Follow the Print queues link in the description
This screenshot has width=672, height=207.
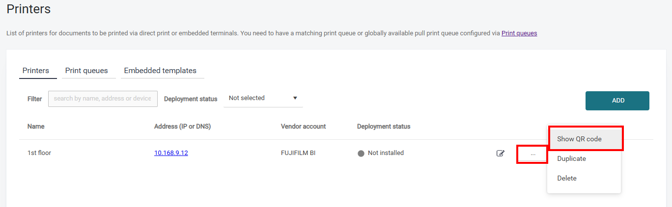pos(519,33)
